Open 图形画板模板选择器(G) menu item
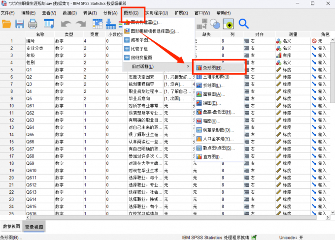The height and width of the screenshot is (240, 335). coord(158,31)
